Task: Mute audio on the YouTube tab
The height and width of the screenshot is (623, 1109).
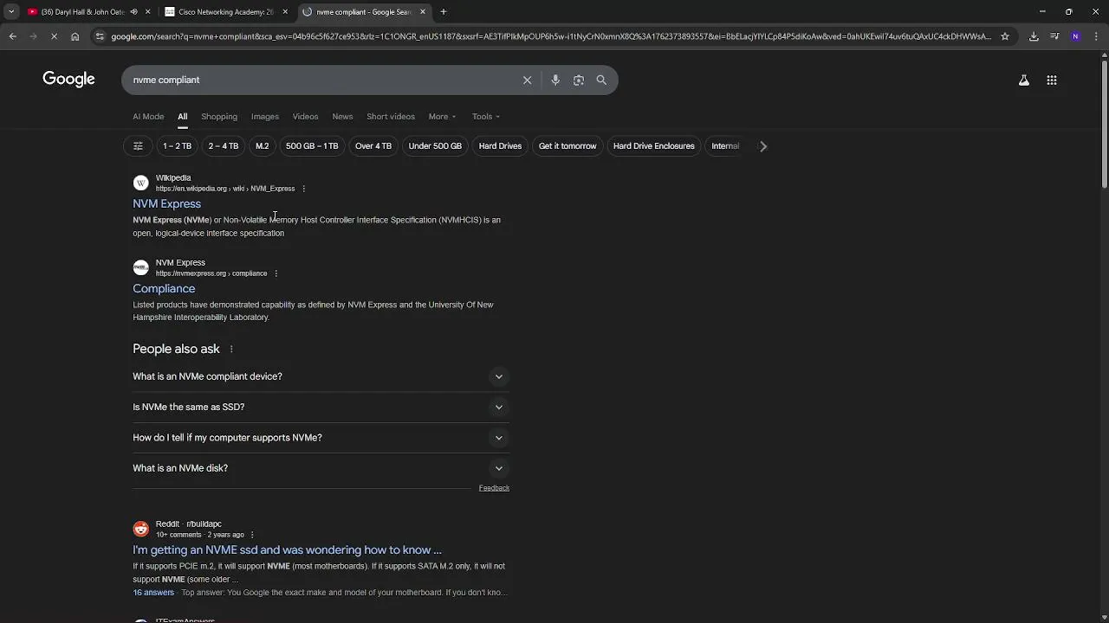Action: click(133, 12)
